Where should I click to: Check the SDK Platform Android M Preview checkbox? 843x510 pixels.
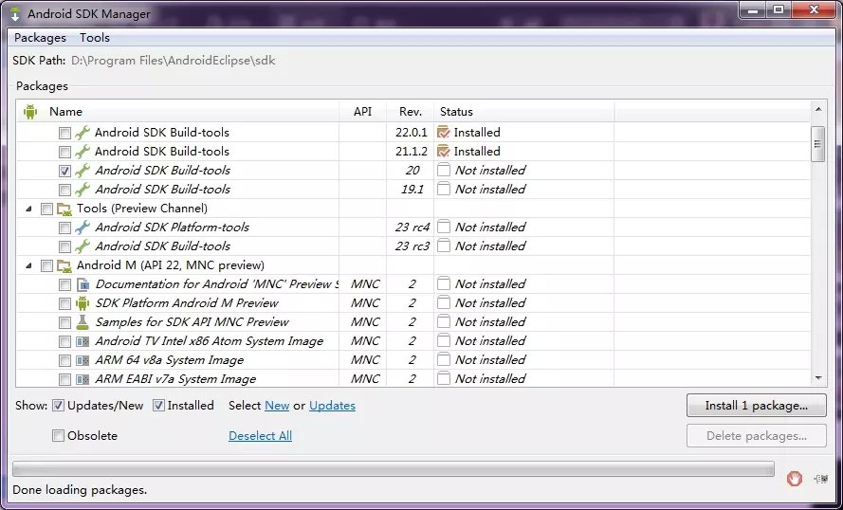(x=64, y=303)
